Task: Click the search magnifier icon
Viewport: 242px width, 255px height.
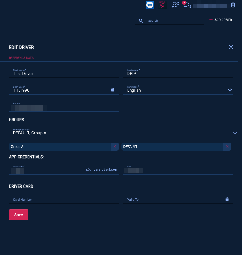Action: tap(141, 21)
